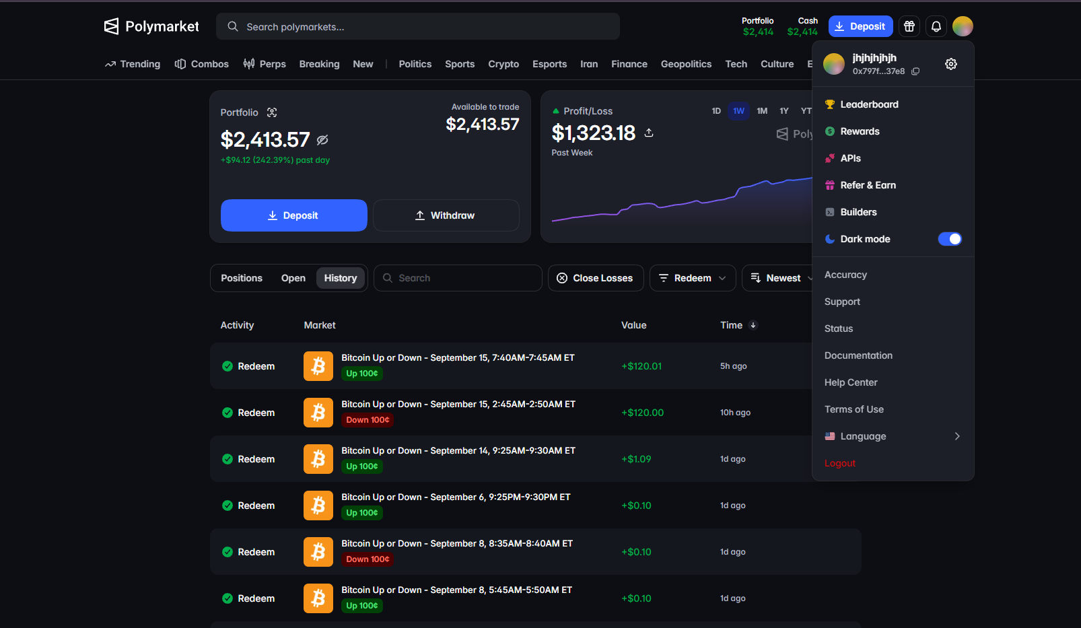The image size is (1081, 628).
Task: Copy the wallet address 0x797f...37e8
Action: (x=915, y=71)
